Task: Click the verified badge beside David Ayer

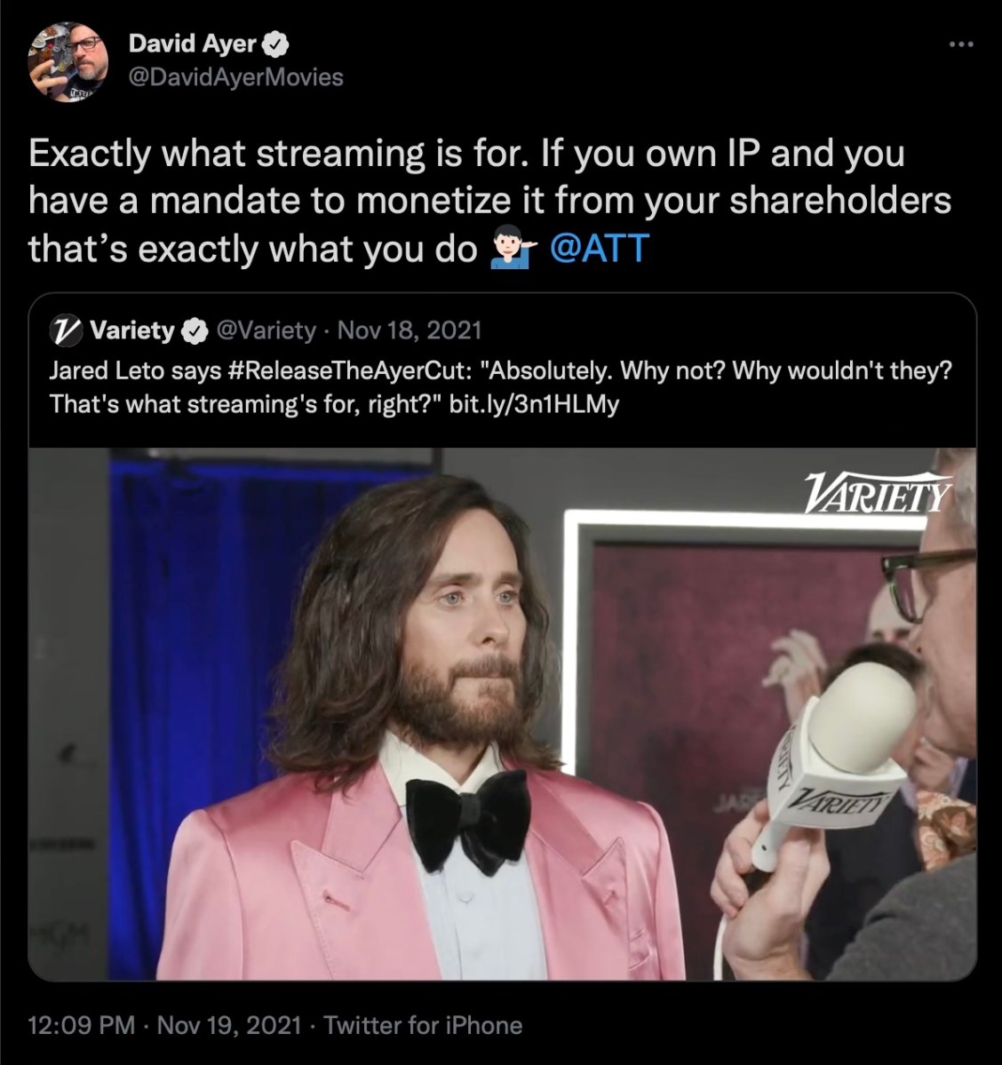Action: pyautogui.click(x=276, y=44)
